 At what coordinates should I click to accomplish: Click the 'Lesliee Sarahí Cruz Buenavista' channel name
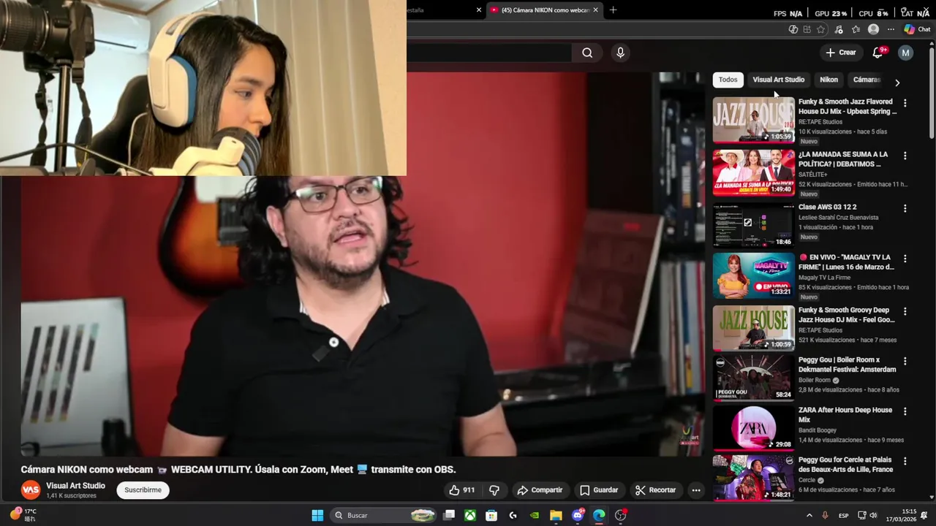(x=838, y=218)
